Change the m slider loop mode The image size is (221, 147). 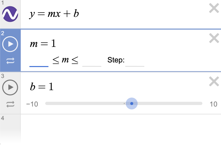(x=10, y=61)
